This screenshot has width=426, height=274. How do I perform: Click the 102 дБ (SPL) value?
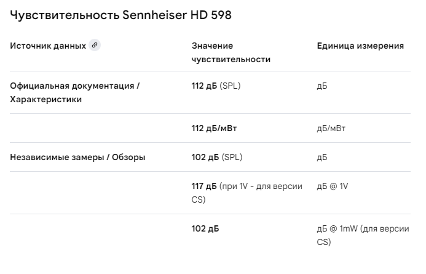216,157
